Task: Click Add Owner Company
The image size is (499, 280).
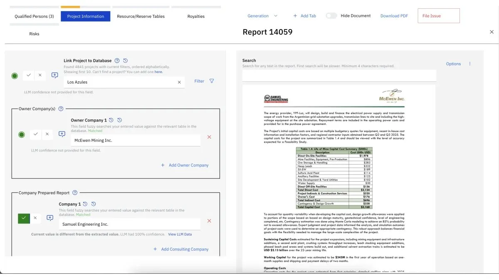Action: pos(185,165)
